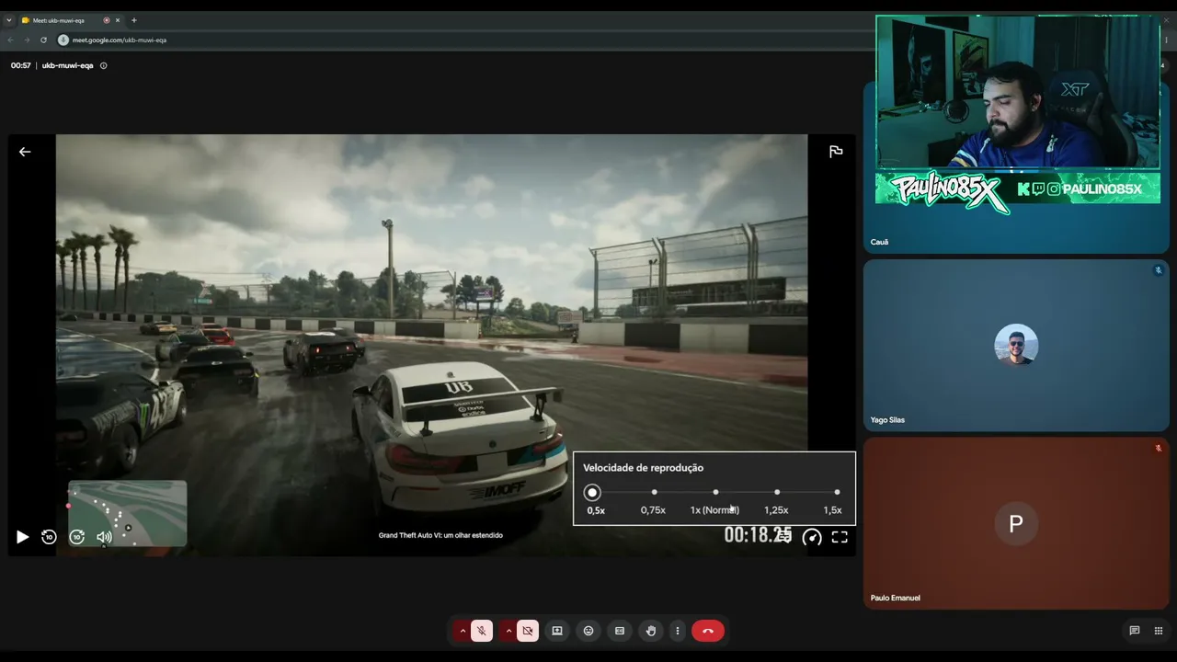
Task: Select 0,5x playback speed
Action: tap(593, 493)
